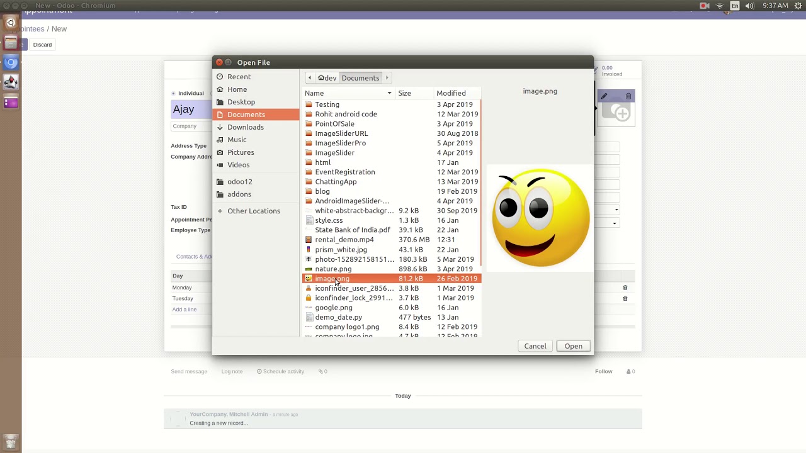Select the company logo1.png file
The height and width of the screenshot is (453, 806).
pyautogui.click(x=391, y=327)
